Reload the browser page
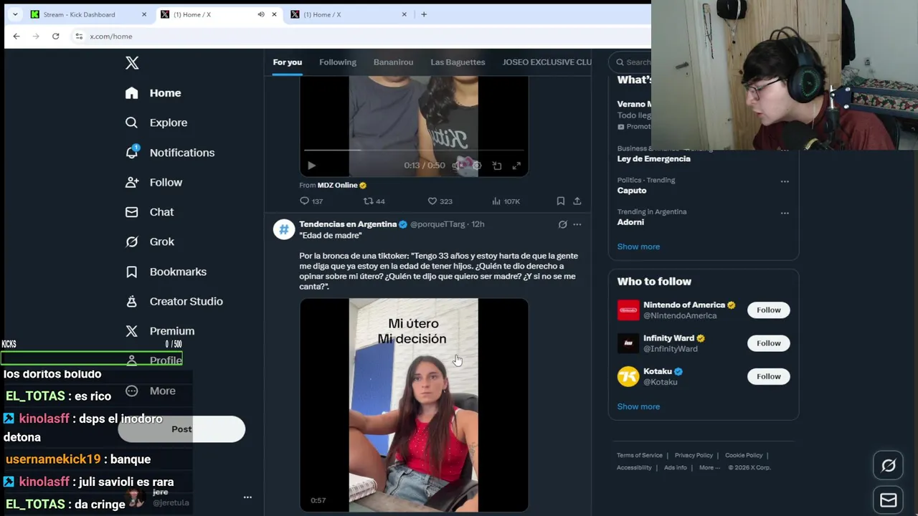The height and width of the screenshot is (516, 918). point(55,37)
